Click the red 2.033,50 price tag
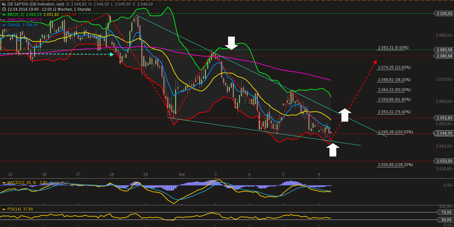Image resolution: width=454 pixels, height=227 pixels. [x=443, y=161]
